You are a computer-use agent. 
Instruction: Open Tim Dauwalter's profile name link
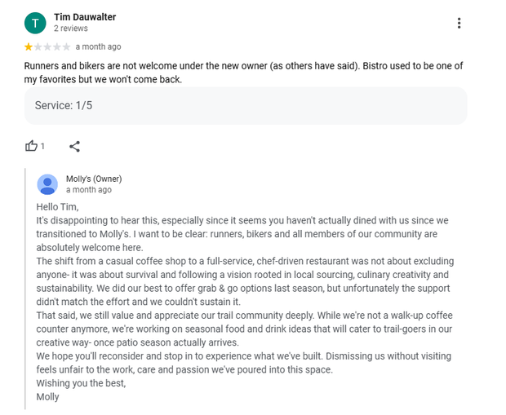[x=85, y=17]
